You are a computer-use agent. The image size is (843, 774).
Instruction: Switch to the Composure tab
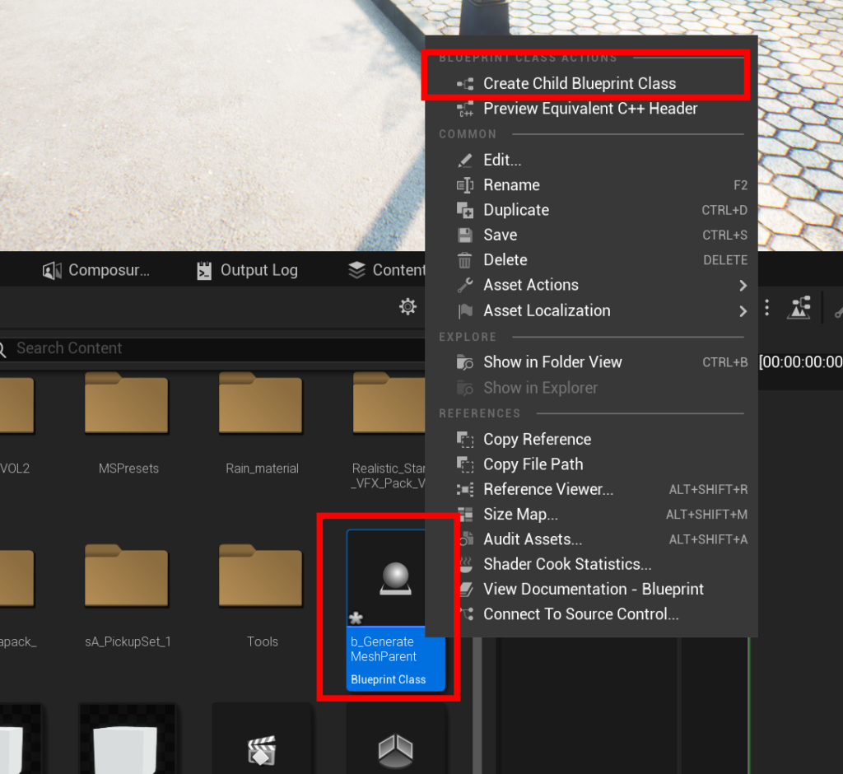(x=96, y=270)
